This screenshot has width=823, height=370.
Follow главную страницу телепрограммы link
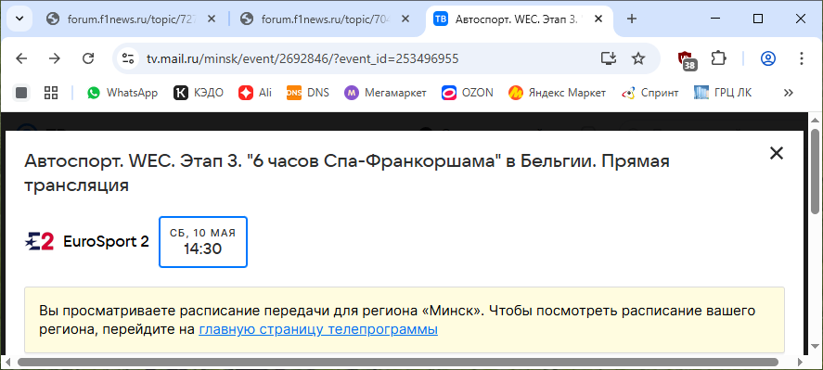pyautogui.click(x=318, y=330)
